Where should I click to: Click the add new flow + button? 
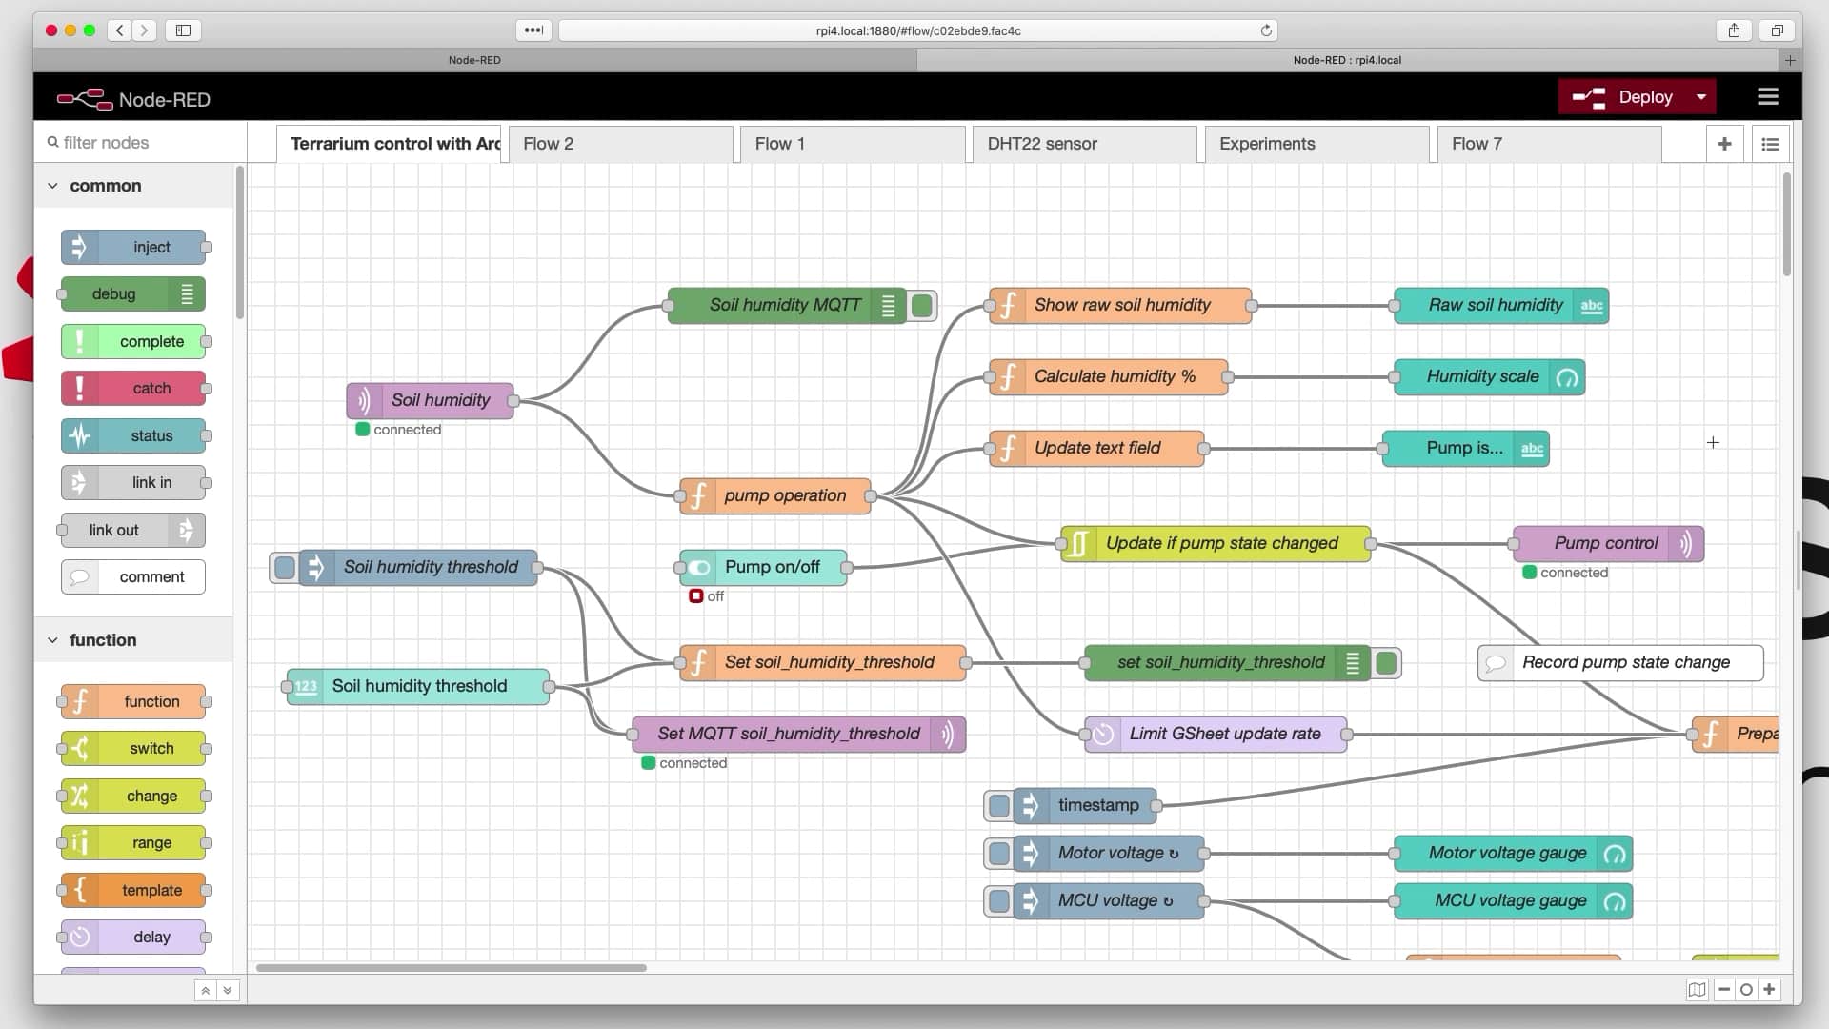pyautogui.click(x=1722, y=142)
